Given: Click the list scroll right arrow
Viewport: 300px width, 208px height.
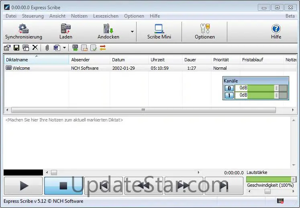Looking at the screenshot, I should click(x=293, y=110).
